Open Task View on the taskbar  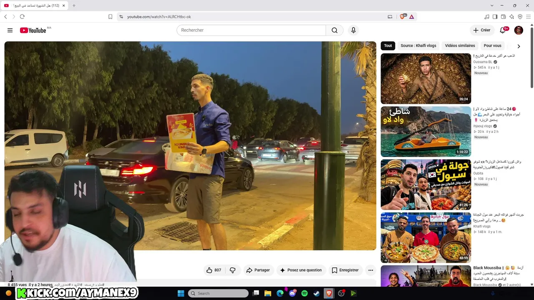click(256, 293)
